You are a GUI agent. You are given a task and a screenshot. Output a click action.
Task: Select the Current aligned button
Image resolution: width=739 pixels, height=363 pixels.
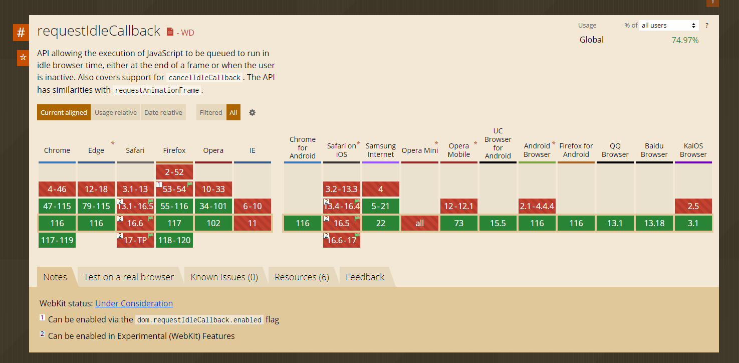[x=64, y=112]
